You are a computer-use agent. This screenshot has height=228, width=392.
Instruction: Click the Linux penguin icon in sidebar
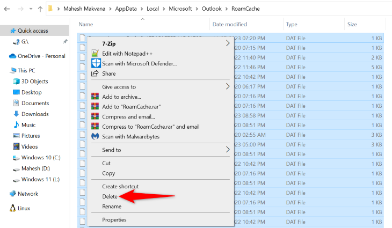click(13, 208)
